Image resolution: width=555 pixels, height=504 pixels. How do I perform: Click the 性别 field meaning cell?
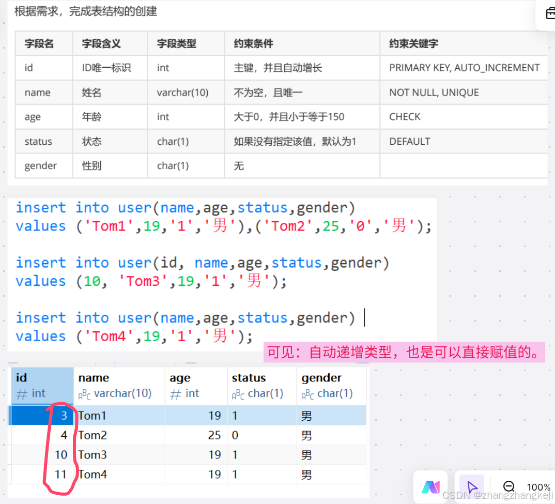point(110,166)
